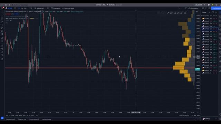Select the Zoom In tool
This screenshot has height=124, width=221.
2,41
